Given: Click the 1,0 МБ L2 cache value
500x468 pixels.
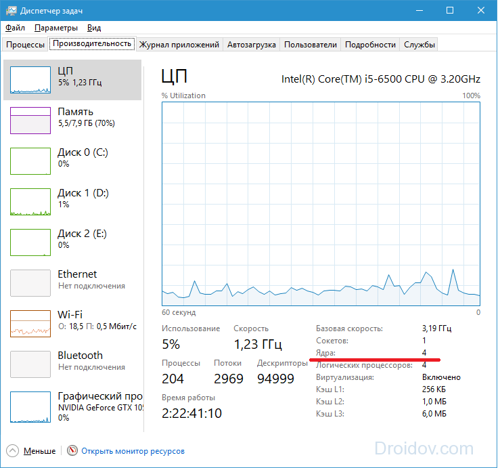Looking at the screenshot, I should [434, 401].
